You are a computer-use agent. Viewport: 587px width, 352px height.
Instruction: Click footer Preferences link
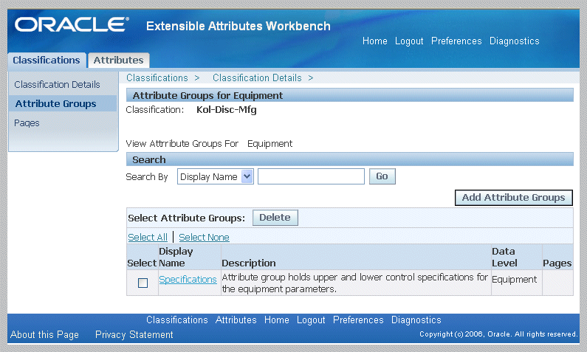click(358, 320)
